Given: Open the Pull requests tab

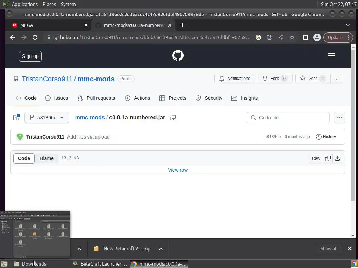Looking at the screenshot, I should 96,98.
